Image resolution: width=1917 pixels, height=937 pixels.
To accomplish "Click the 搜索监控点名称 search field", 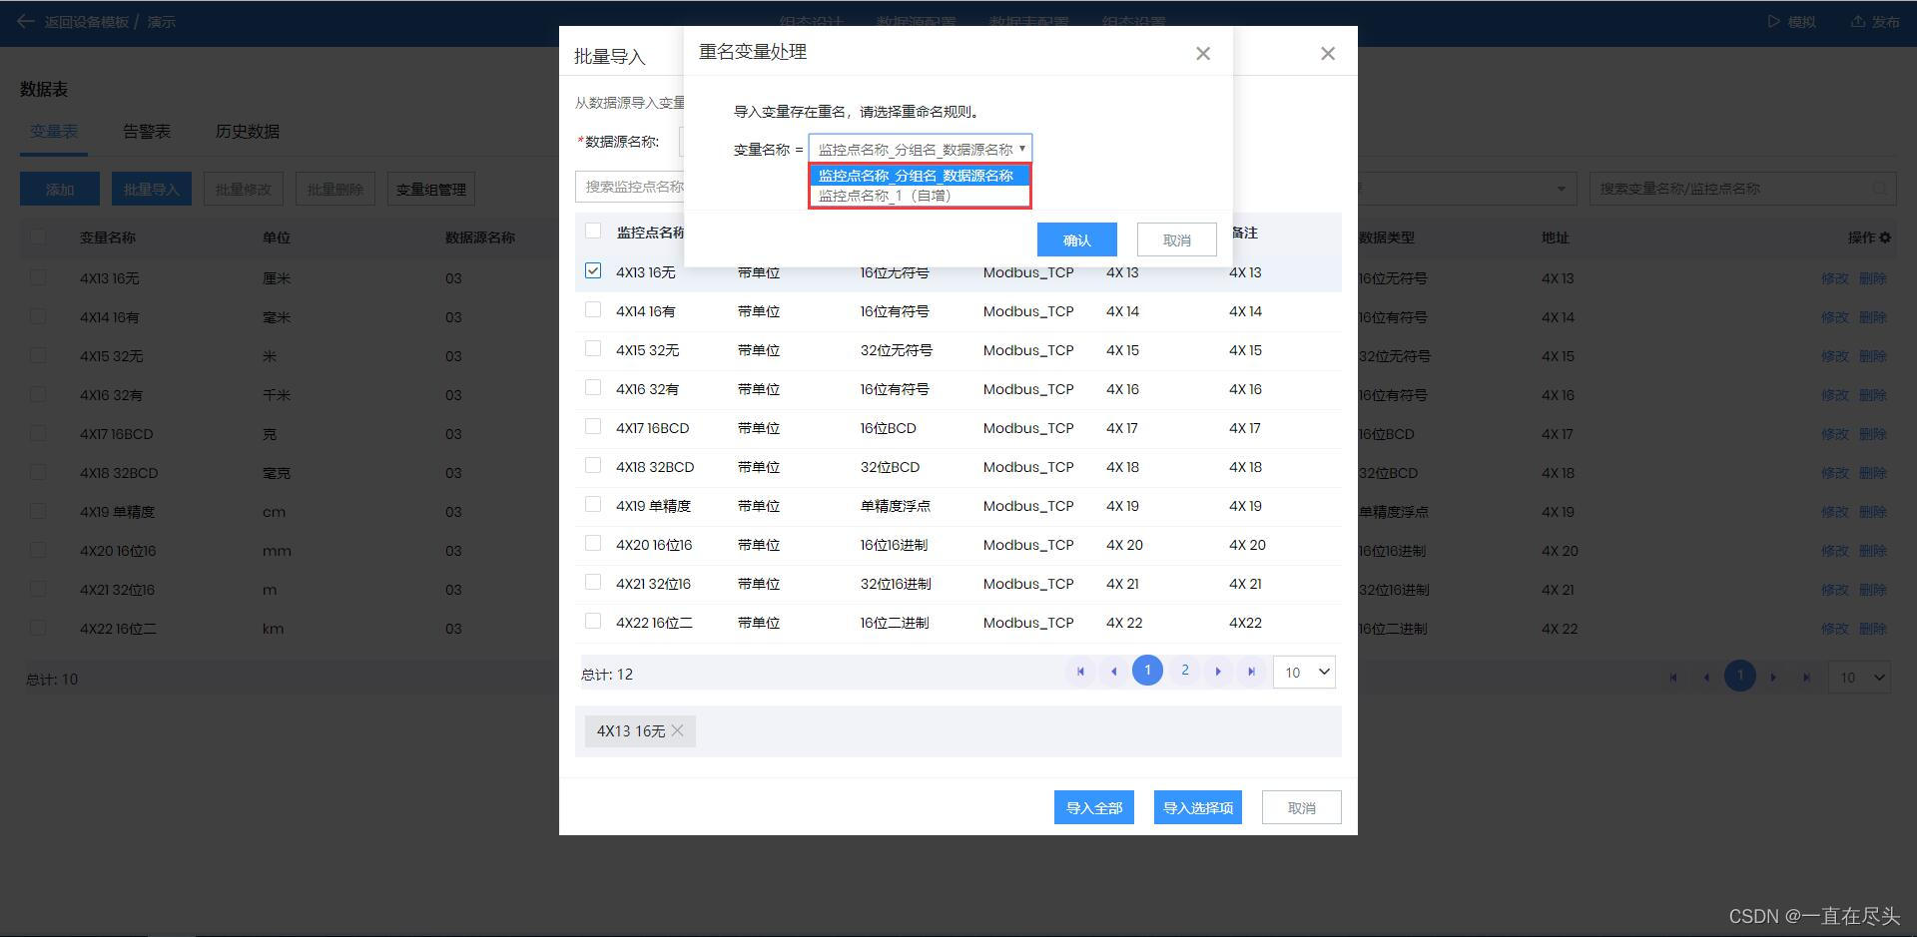I will (630, 187).
